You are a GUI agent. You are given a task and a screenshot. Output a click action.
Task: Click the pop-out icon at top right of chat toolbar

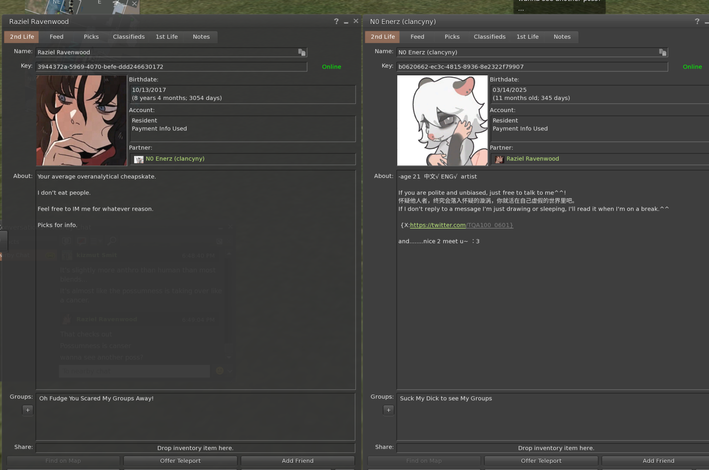(x=220, y=241)
